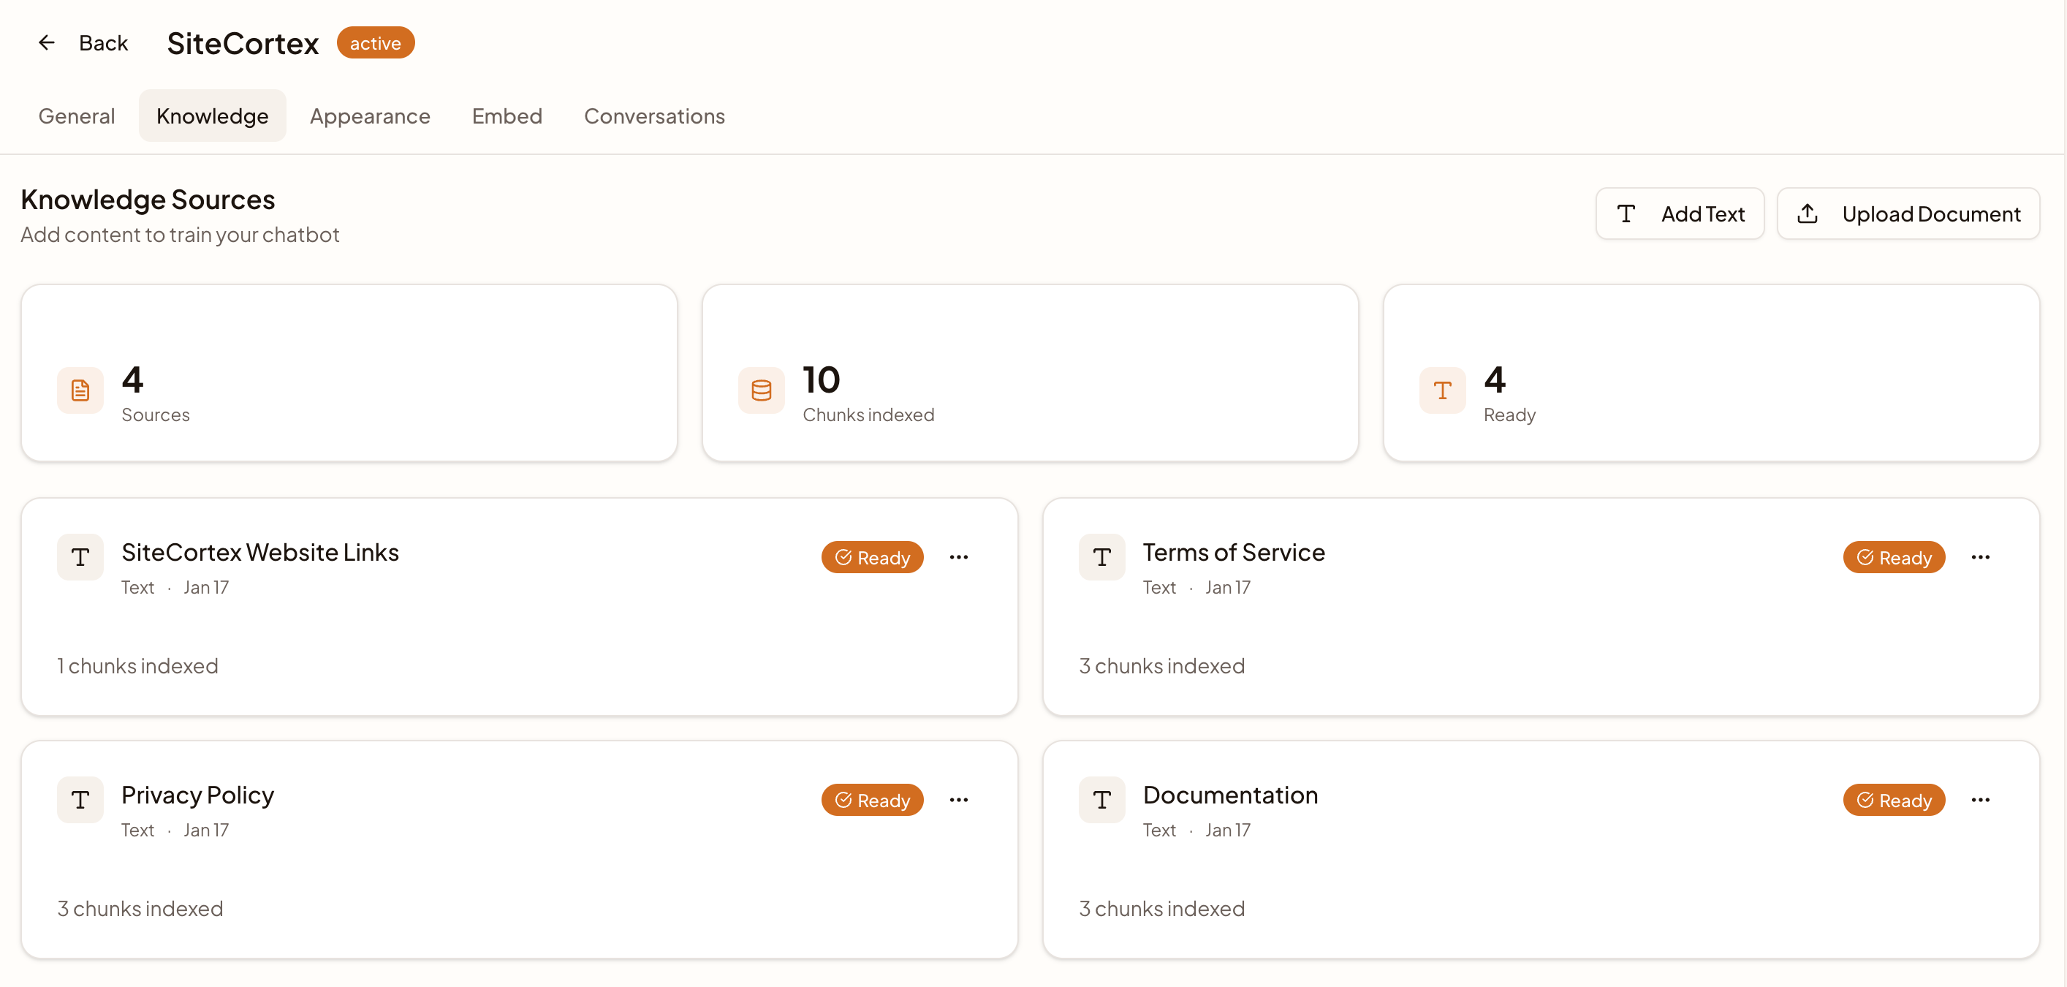Switch to the Appearance tab
Viewport: 2067px width, 987px height.
[370, 116]
